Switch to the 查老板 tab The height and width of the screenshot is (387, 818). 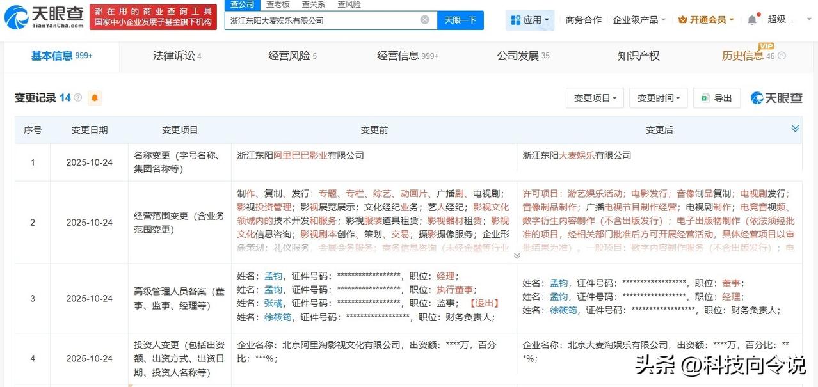(x=277, y=4)
